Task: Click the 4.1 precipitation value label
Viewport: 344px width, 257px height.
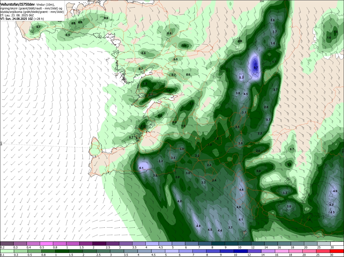Action: coord(241,219)
